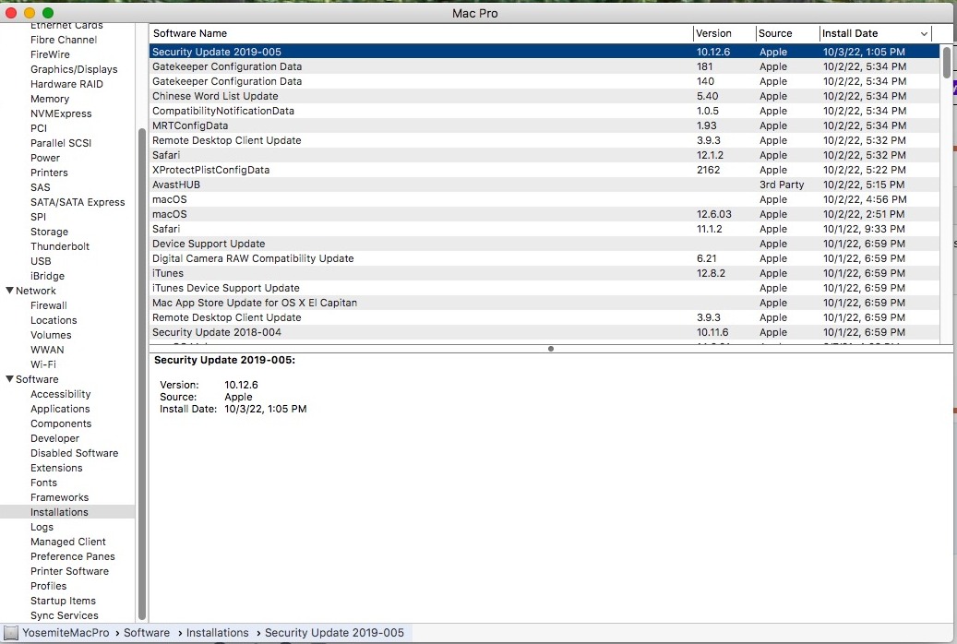
Task: Select iBridge in sidebar
Action: pos(47,276)
